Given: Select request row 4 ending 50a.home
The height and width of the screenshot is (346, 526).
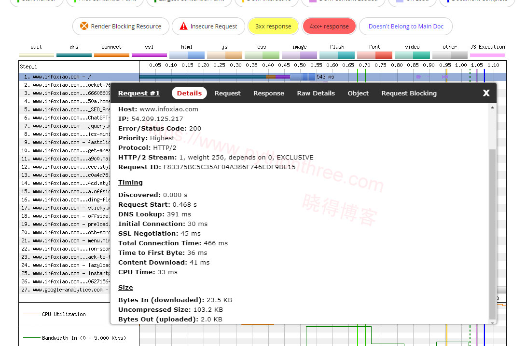Looking at the screenshot, I should (65, 102).
